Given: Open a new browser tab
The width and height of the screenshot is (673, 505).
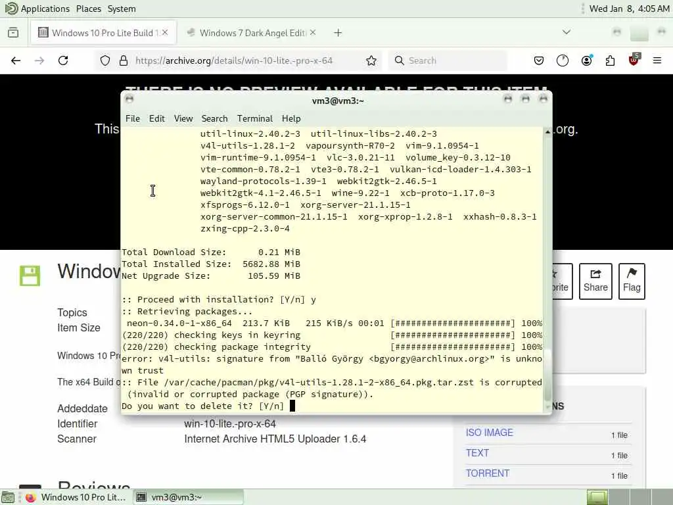Looking at the screenshot, I should click(338, 33).
